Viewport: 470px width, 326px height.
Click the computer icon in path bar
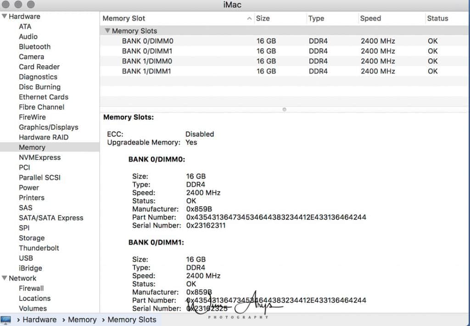pyautogui.click(x=6, y=320)
